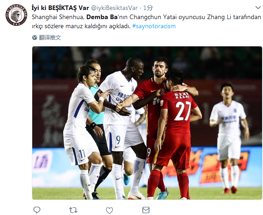Send tweet via the envelope message icon
Screen dimensions: 263x215
pyautogui.click(x=146, y=210)
